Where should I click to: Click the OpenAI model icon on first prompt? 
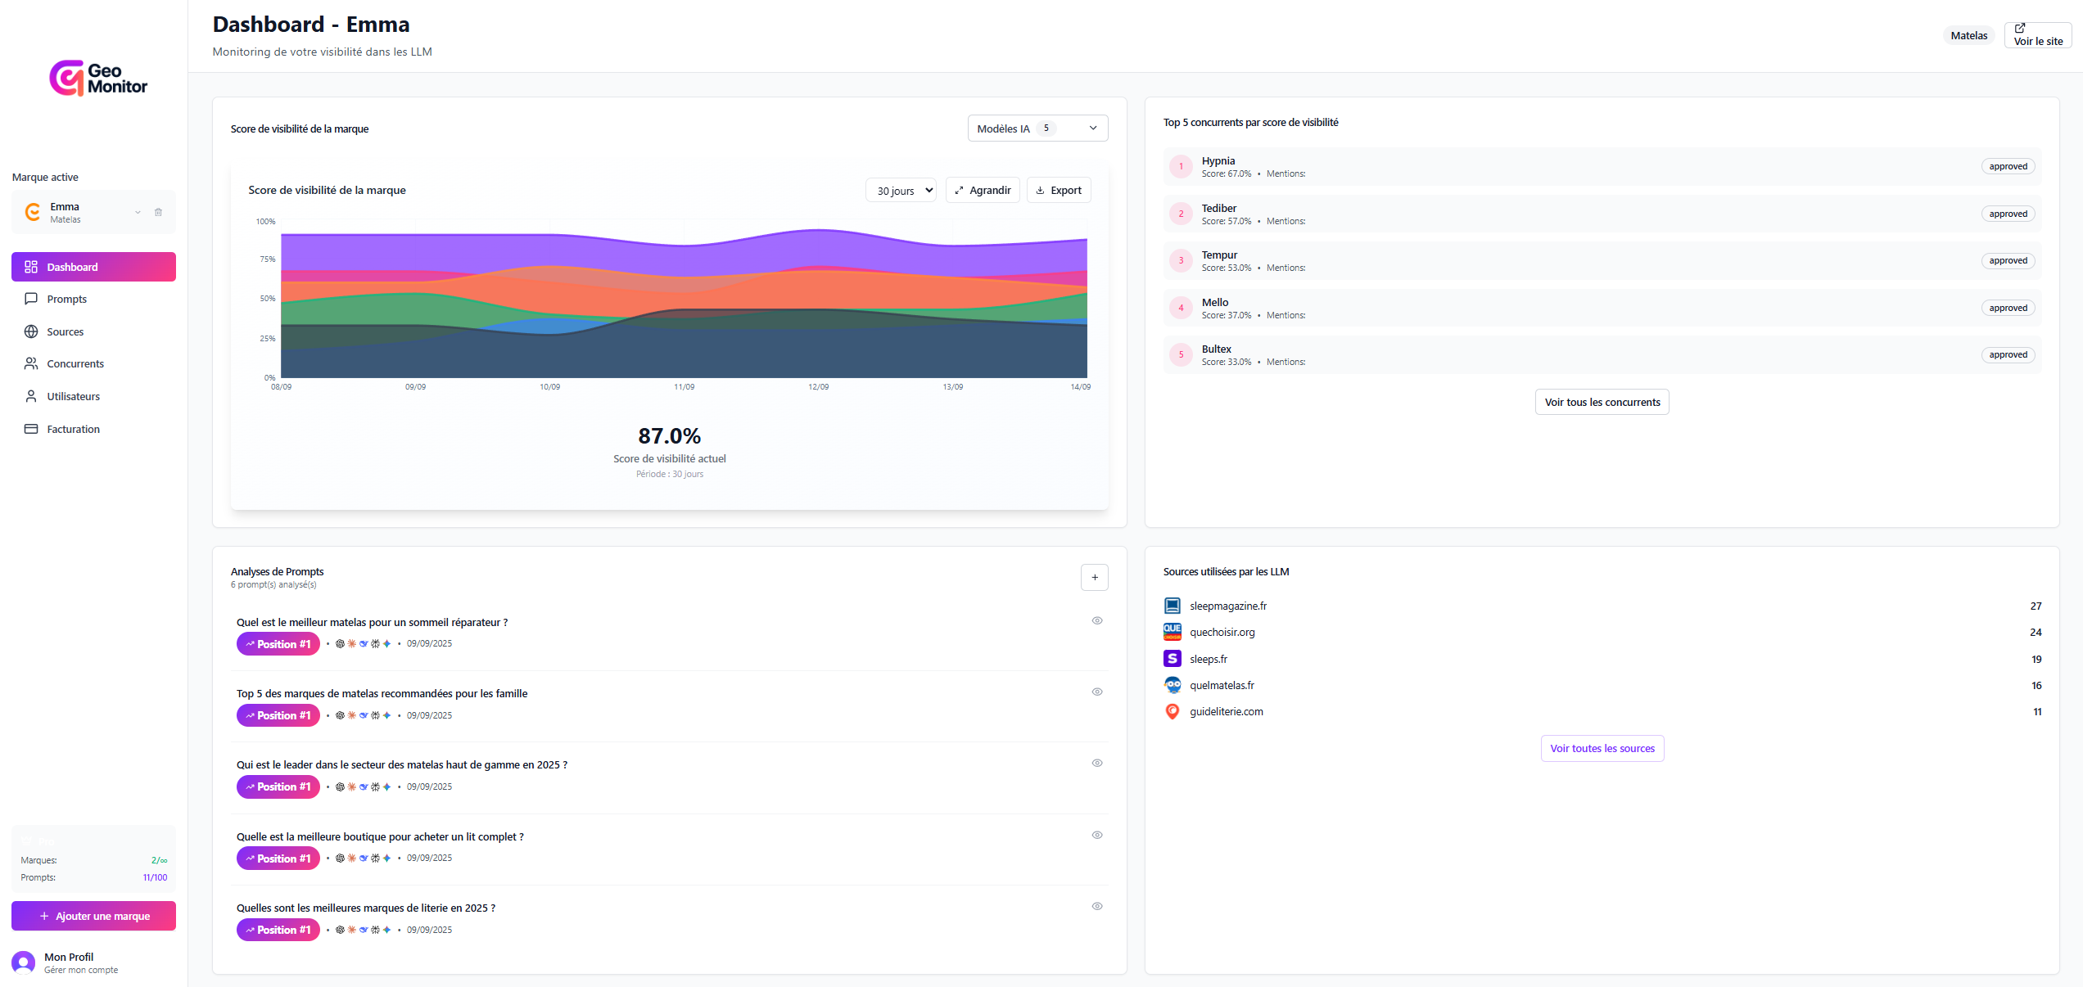(340, 643)
